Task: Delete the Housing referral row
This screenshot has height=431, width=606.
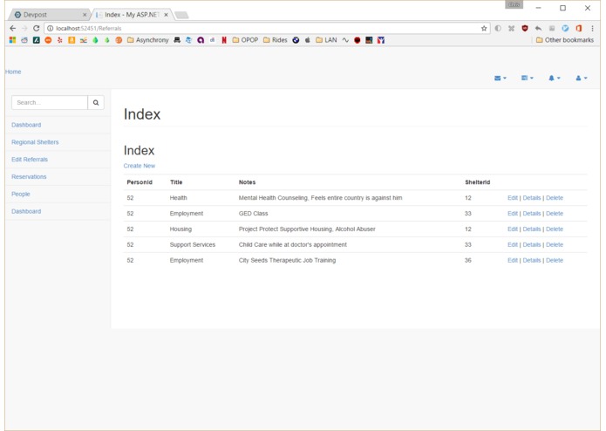Action: (x=555, y=229)
